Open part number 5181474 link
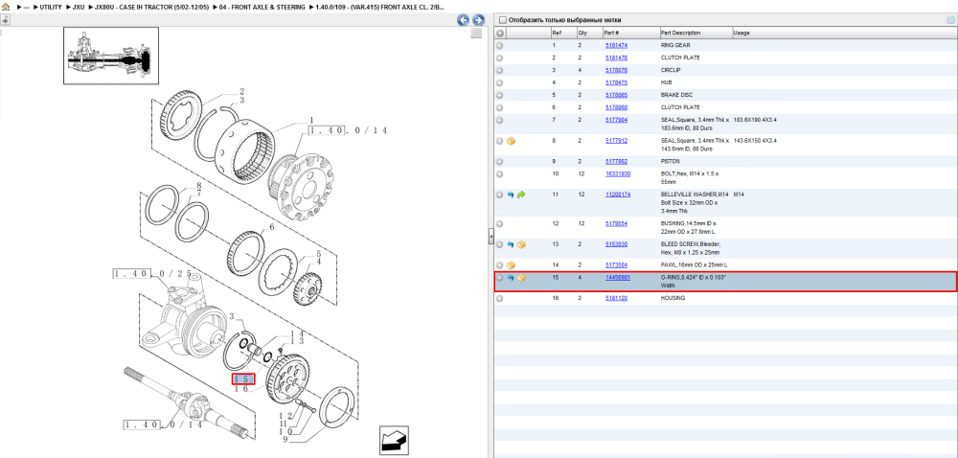This screenshot has width=958, height=458. pos(616,45)
